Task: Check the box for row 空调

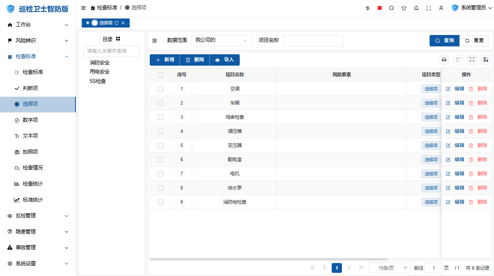Action: (x=160, y=89)
